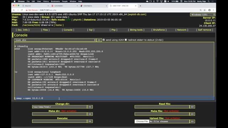Click the /var/www/html/ Cwd path link
This screenshot has height=128, width=228.
(x=31, y=25)
